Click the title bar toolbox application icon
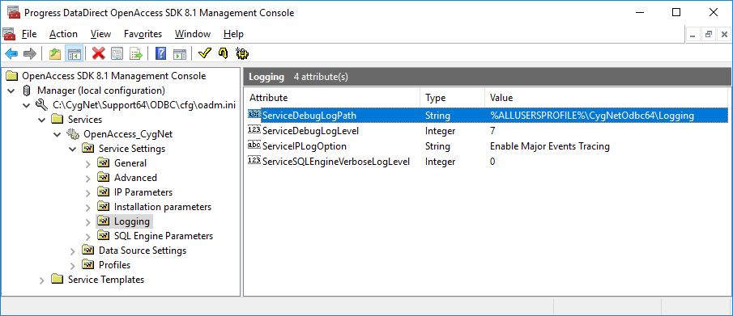This screenshot has width=733, height=316. pyautogui.click(x=13, y=13)
